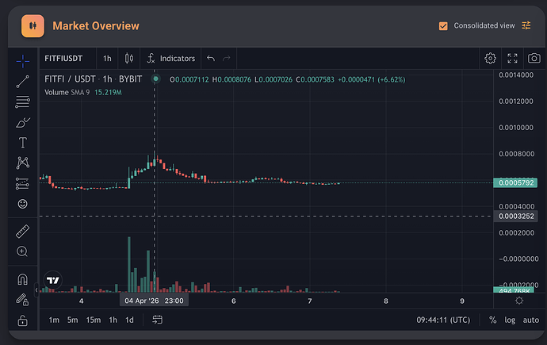The width and height of the screenshot is (547, 345).
Task: Click the orange Market Overview logo icon
Action: (x=33, y=26)
